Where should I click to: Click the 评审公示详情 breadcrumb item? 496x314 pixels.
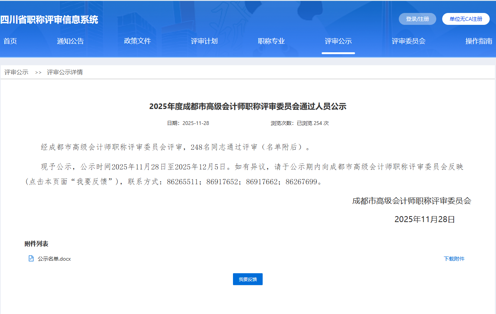click(65, 72)
